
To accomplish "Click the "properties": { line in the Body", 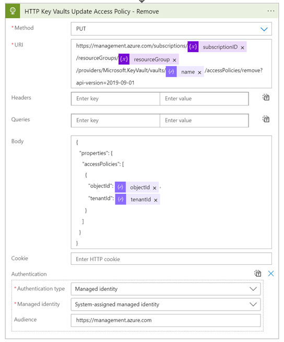I will [96, 153].
